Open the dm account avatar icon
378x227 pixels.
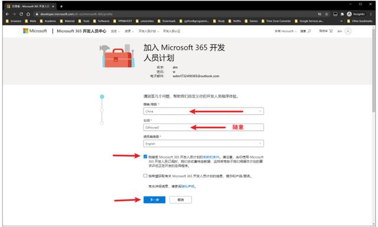tap(348, 31)
